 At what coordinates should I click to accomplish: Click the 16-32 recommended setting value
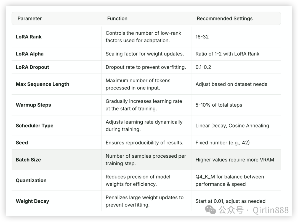pos(202,37)
